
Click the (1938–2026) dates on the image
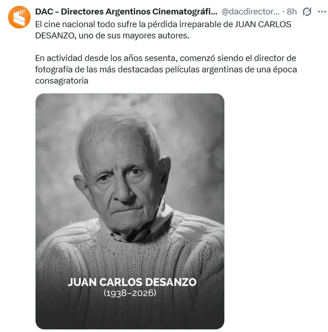tap(130, 293)
